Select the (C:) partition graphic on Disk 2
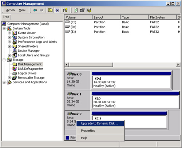182x148 pixels. click(x=130, y=120)
